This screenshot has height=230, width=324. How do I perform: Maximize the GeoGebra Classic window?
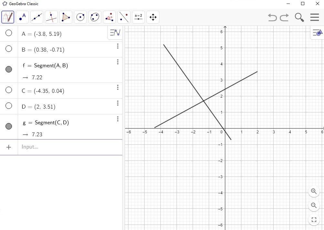pyautogui.click(x=303, y=4)
